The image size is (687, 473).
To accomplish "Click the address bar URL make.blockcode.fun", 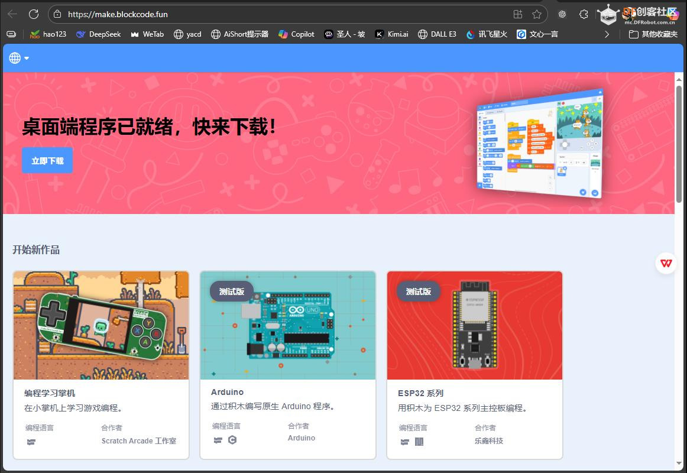I will point(118,14).
